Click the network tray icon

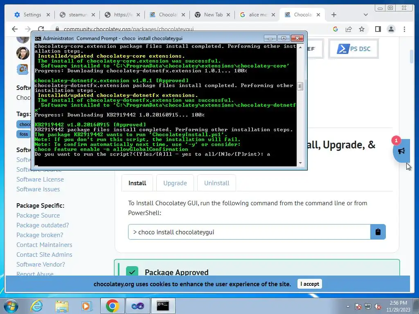368,306
